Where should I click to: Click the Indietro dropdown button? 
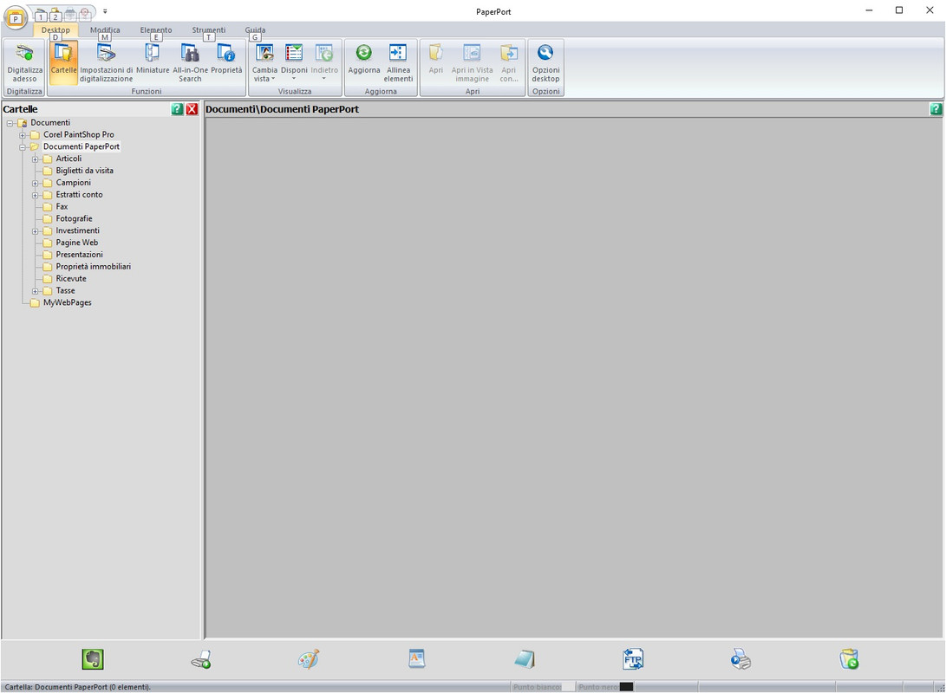pos(324,62)
